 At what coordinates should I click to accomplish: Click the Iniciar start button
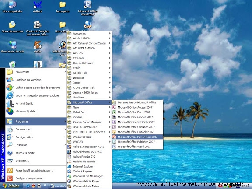[11, 186]
